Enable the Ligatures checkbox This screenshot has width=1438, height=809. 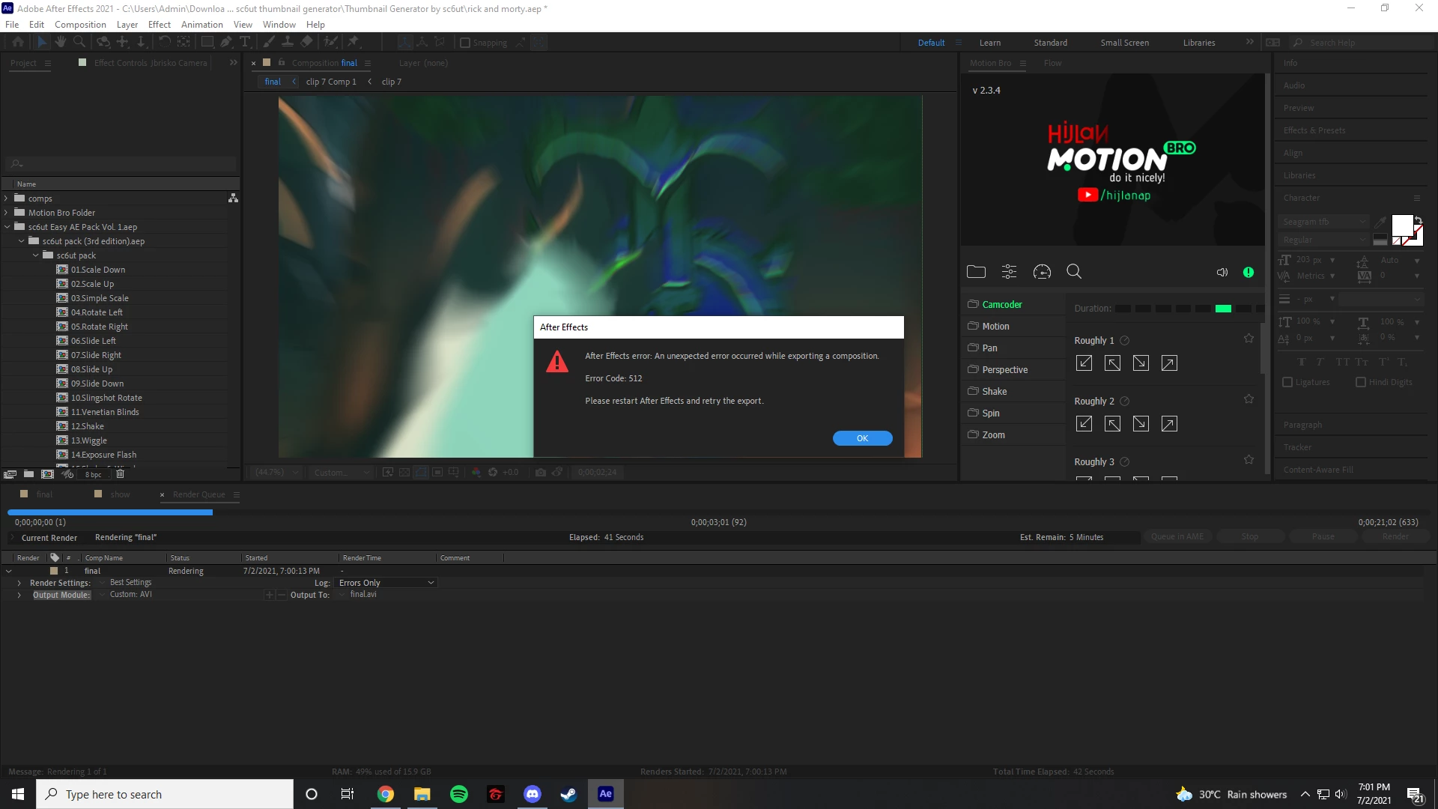tap(1287, 382)
